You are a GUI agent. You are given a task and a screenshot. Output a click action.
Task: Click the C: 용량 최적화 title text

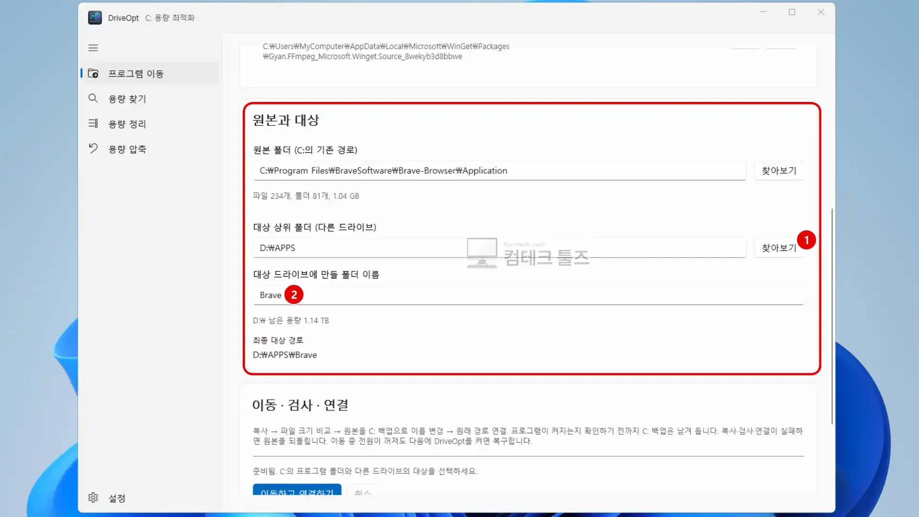[170, 18]
